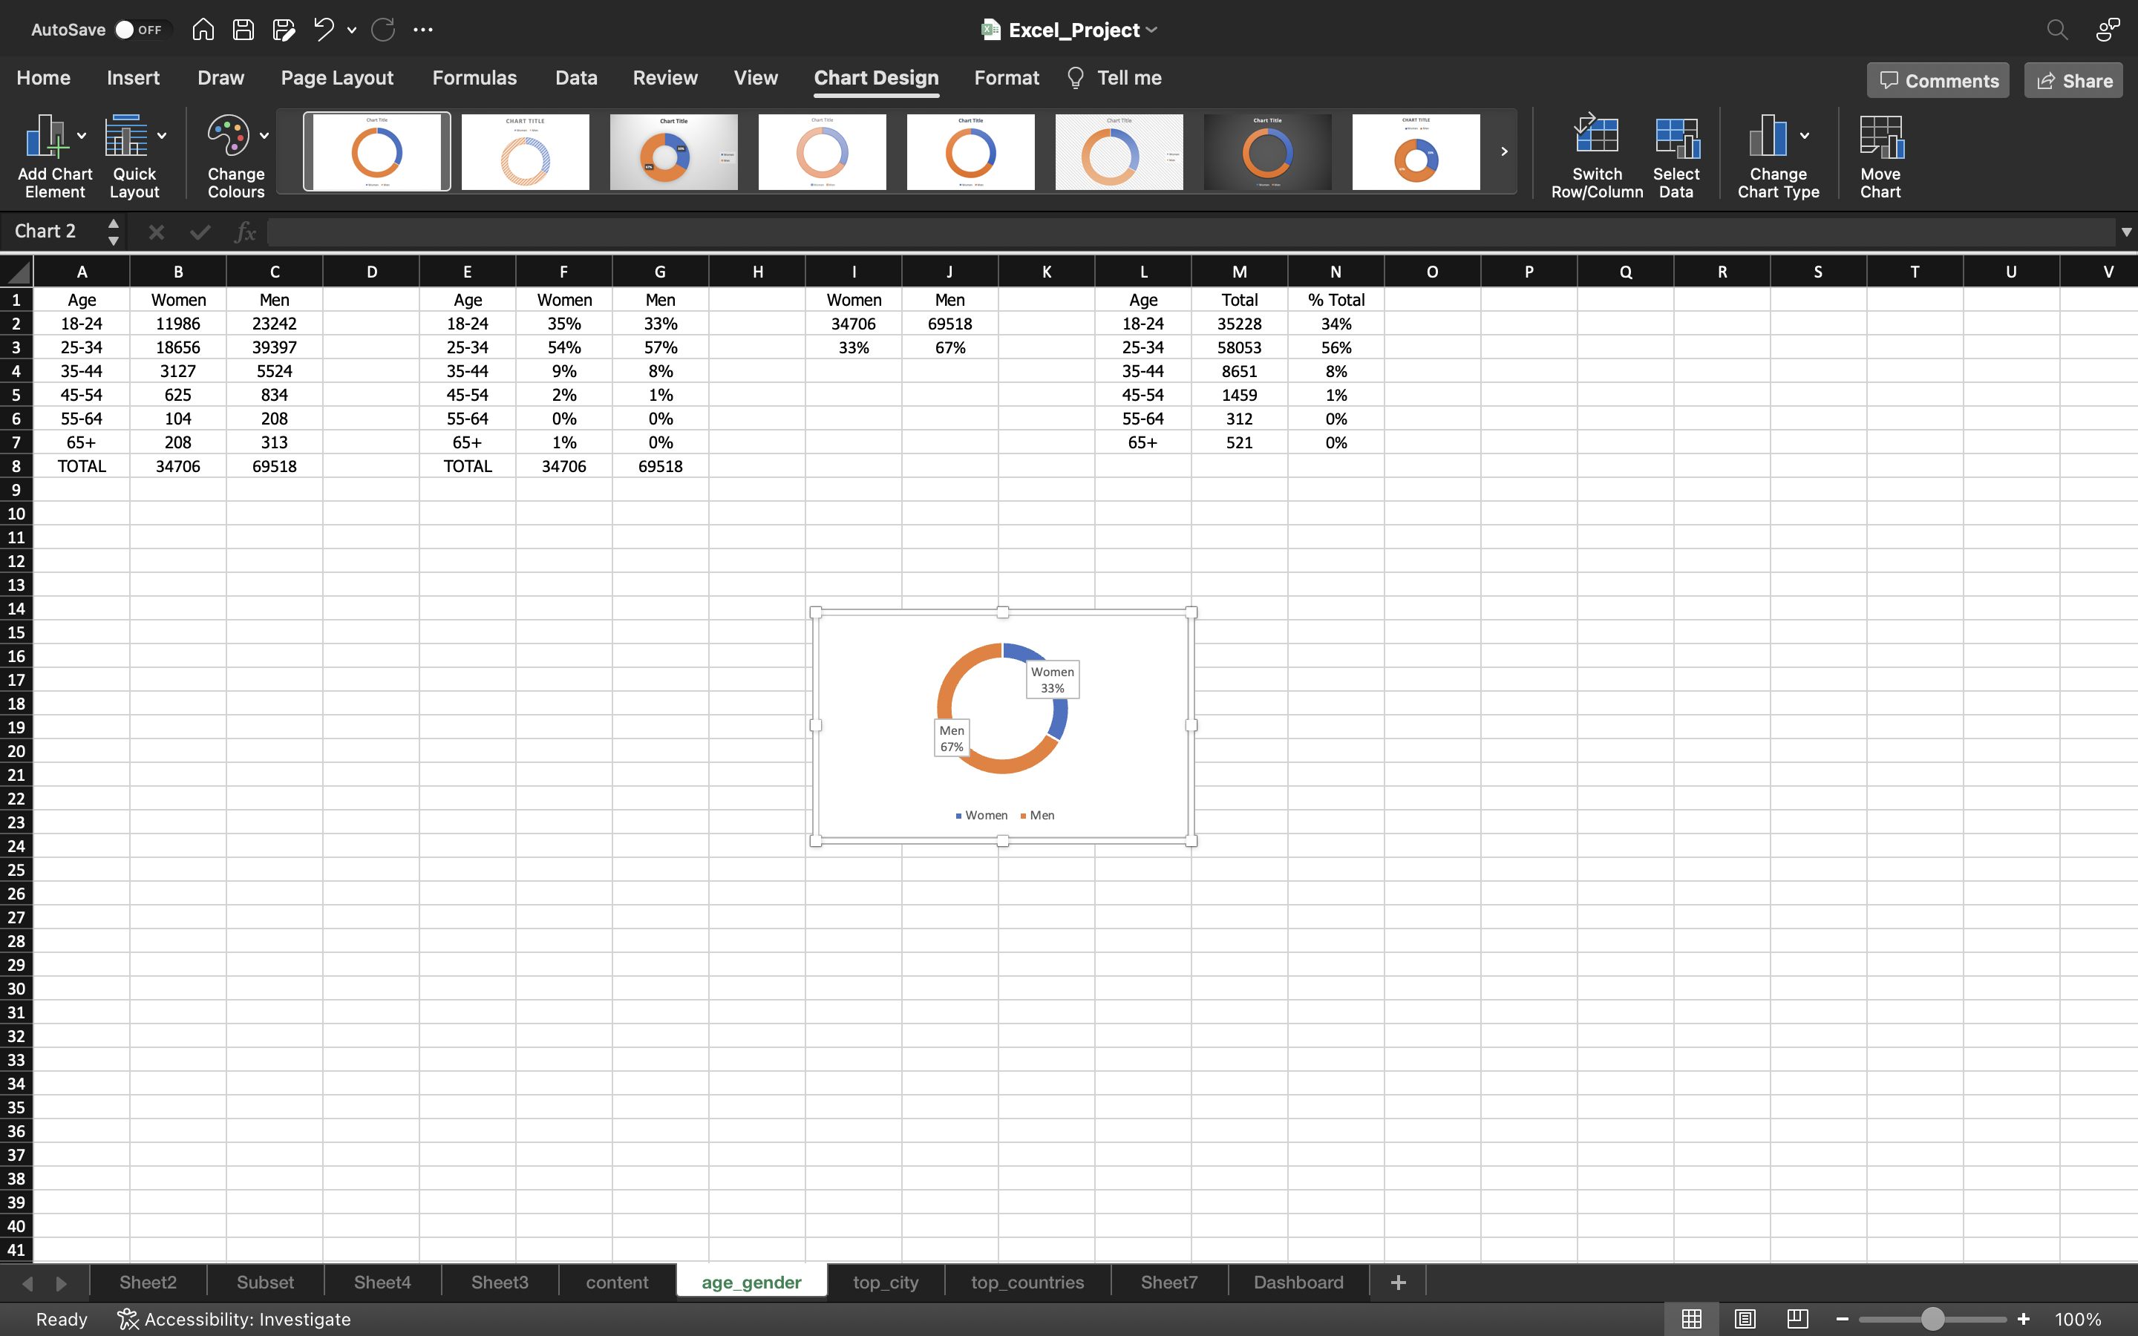Viewport: 2138px width, 1336px height.
Task: Expand the Add Chart Element dropdown arrow
Action: click(x=81, y=136)
